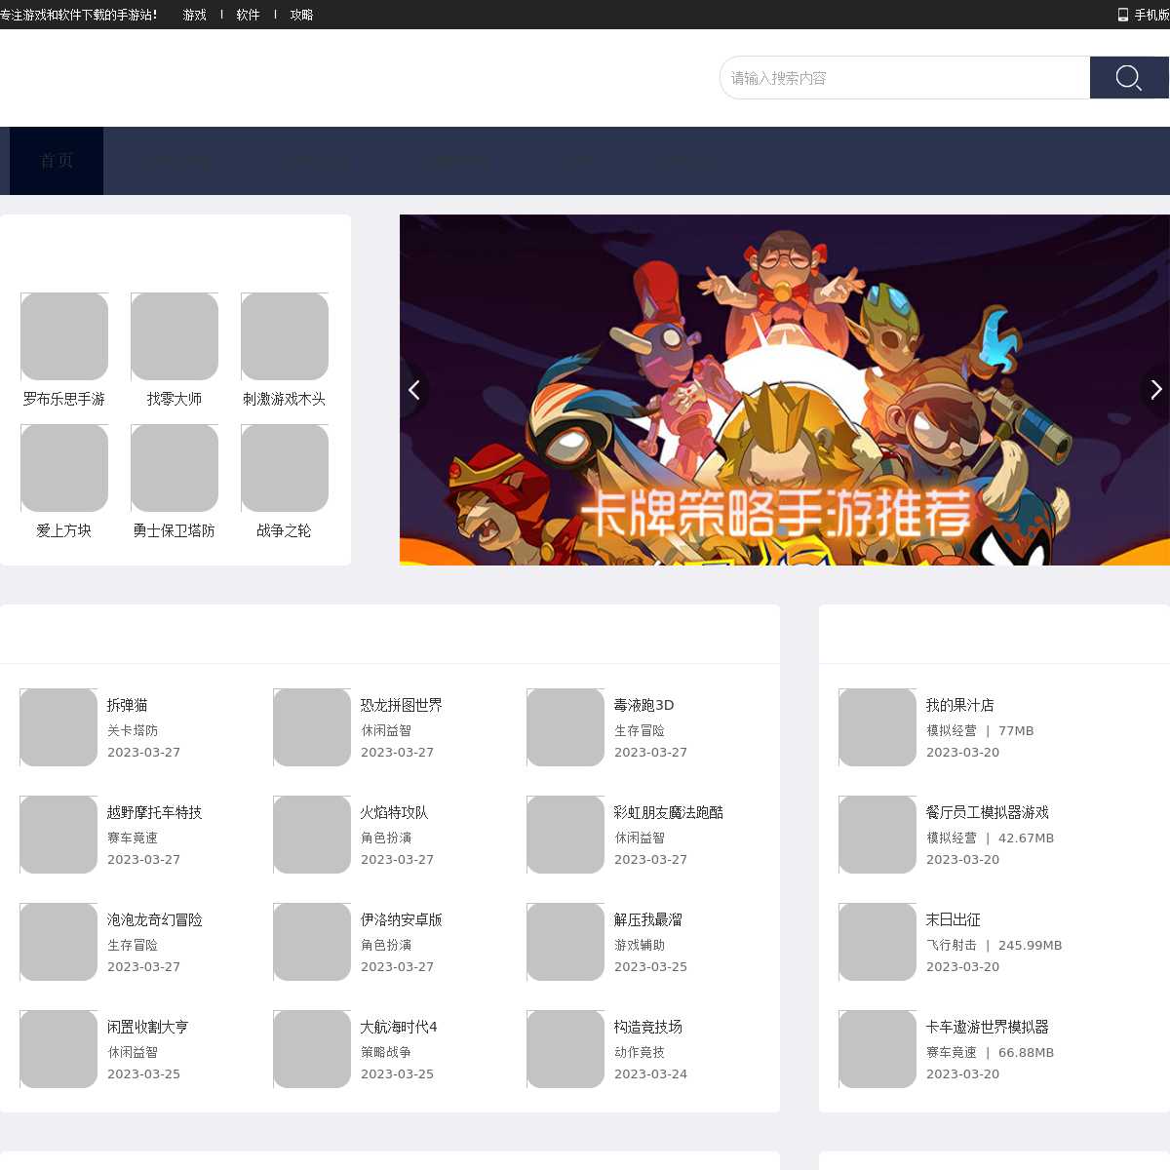Viewport: 1170px width, 1170px height.
Task: Show the previous carousel banner
Action: tap(414, 390)
